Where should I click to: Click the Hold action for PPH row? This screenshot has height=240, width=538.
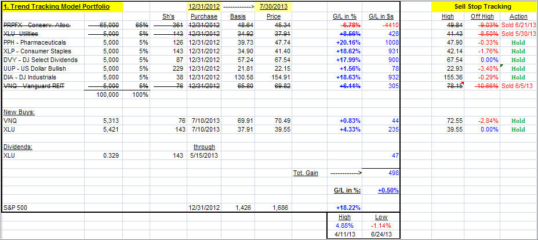click(518, 42)
